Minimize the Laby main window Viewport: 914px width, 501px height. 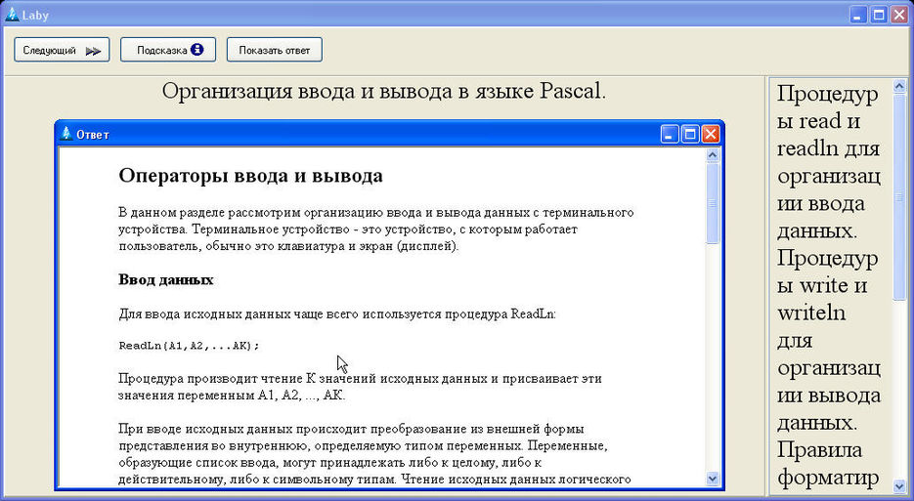click(857, 15)
